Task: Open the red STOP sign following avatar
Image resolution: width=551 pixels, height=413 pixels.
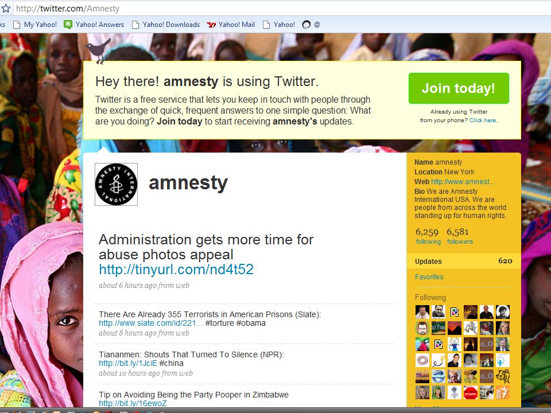Action: [x=471, y=392]
